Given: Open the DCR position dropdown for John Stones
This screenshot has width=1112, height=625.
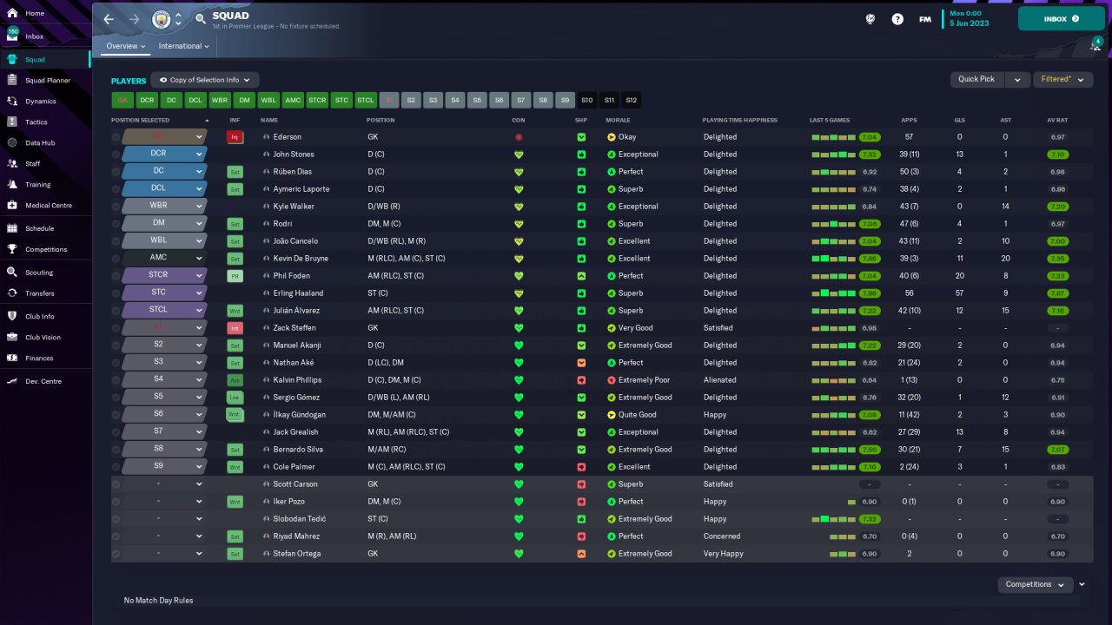Looking at the screenshot, I should click(x=164, y=154).
